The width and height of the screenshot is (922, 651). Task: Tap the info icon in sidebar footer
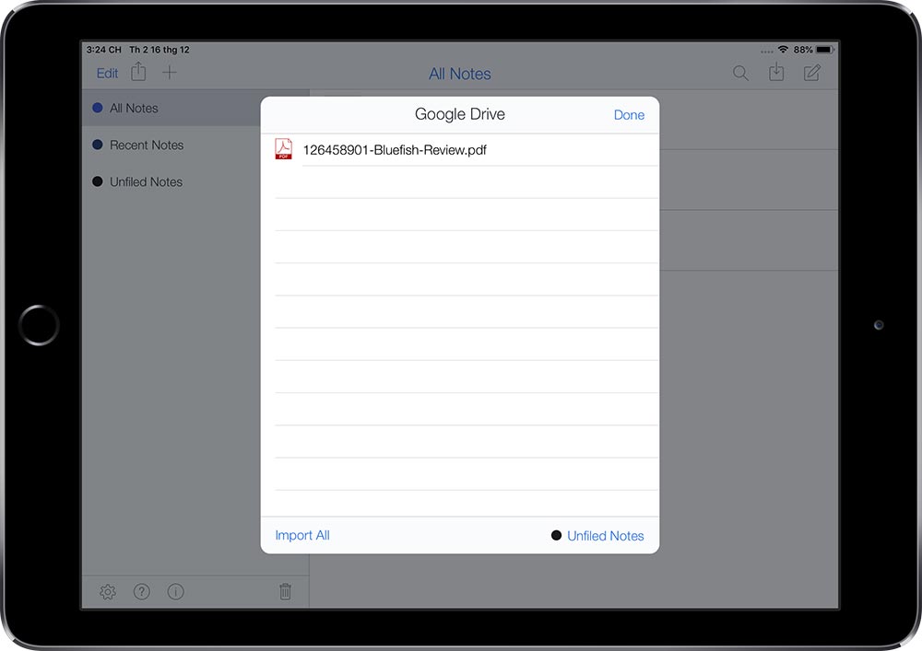pos(175,592)
